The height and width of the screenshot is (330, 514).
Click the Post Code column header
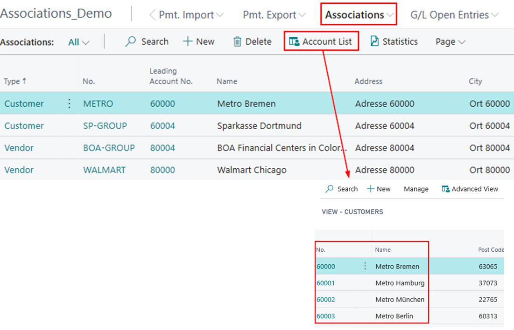(x=491, y=249)
